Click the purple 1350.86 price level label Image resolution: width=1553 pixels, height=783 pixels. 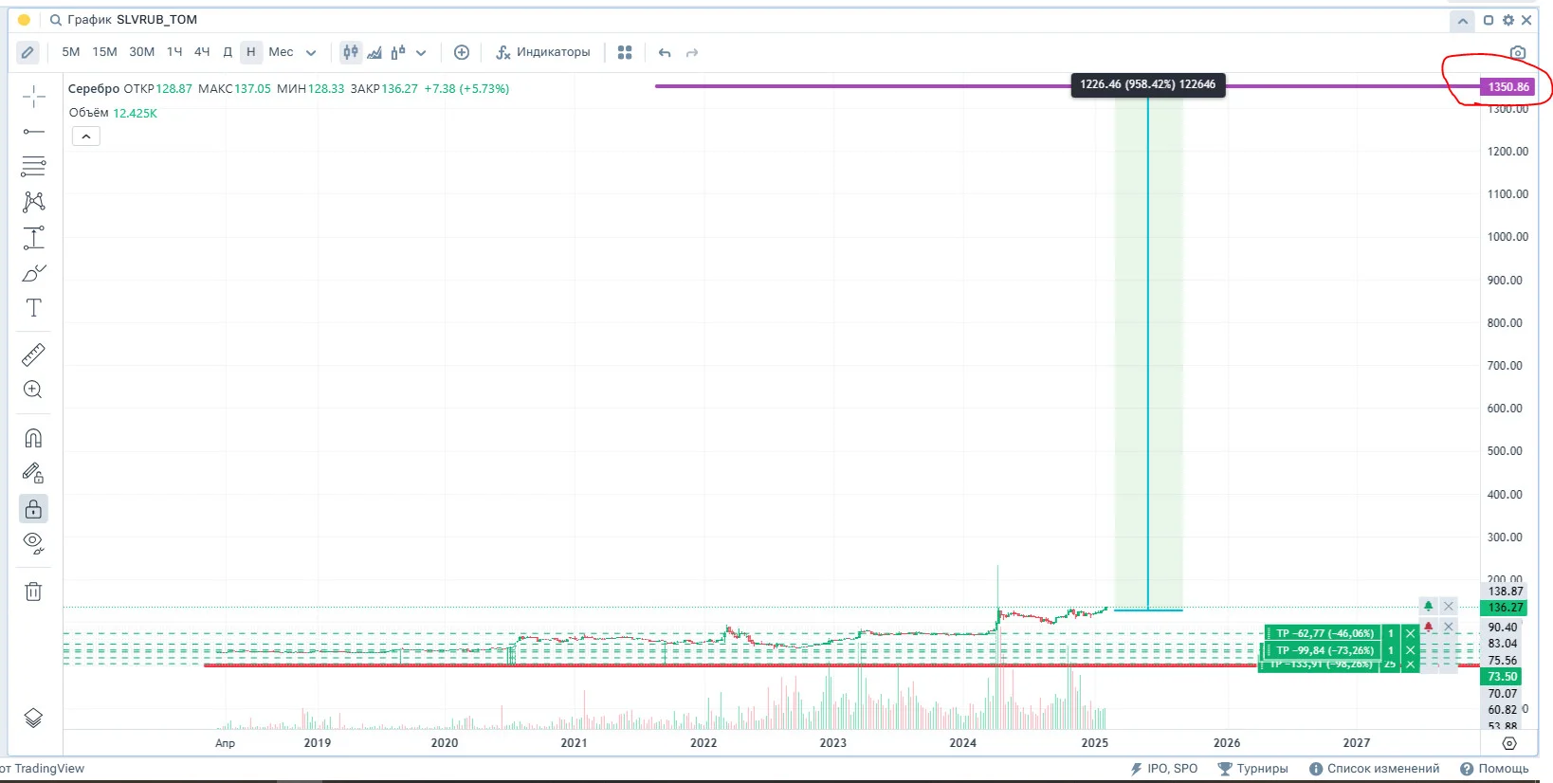tap(1507, 87)
